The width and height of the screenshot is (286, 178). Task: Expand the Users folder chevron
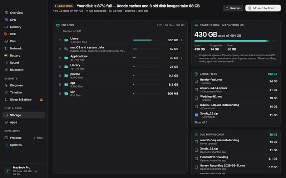point(182,40)
